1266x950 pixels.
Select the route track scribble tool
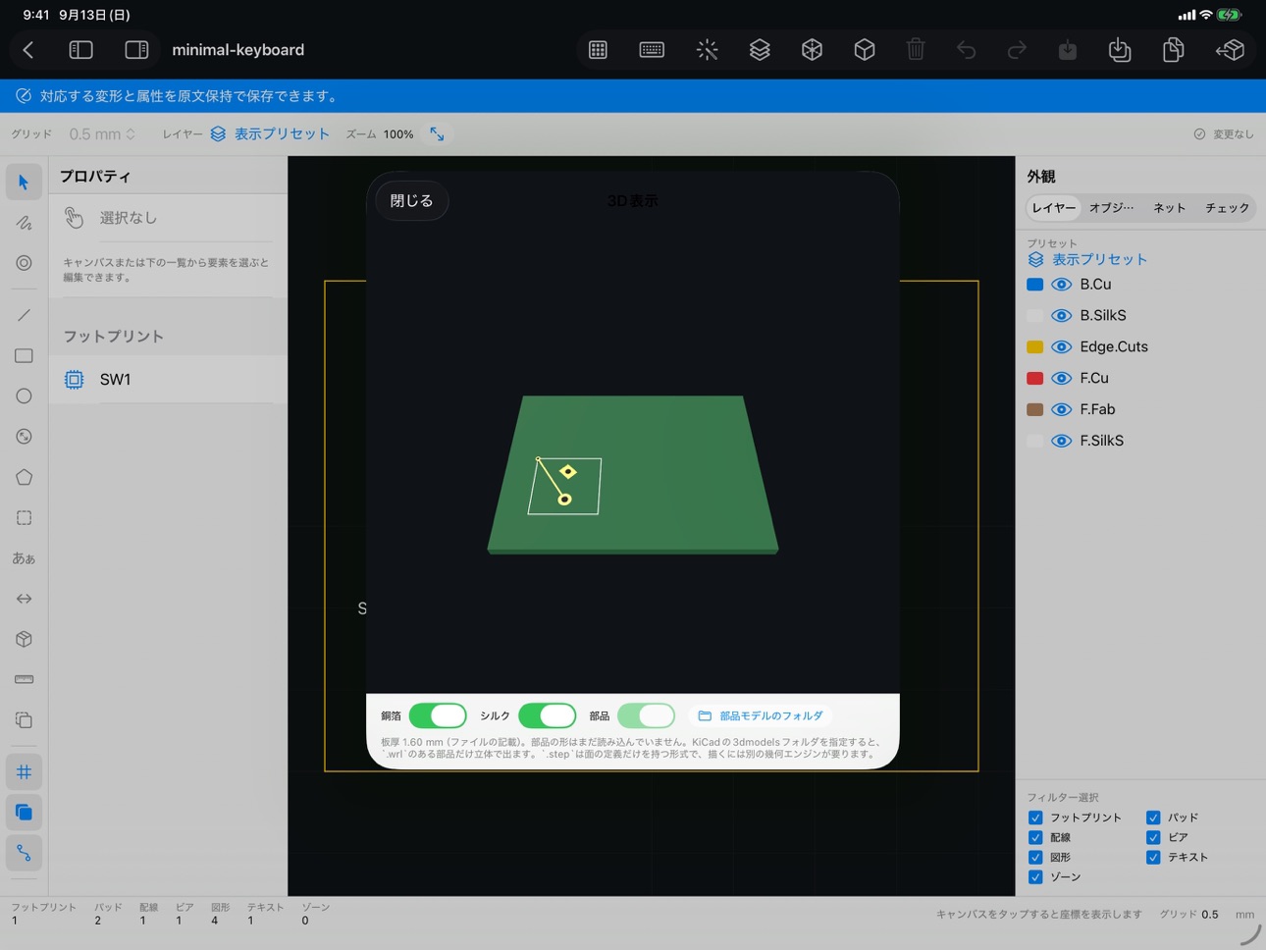pos(24,223)
